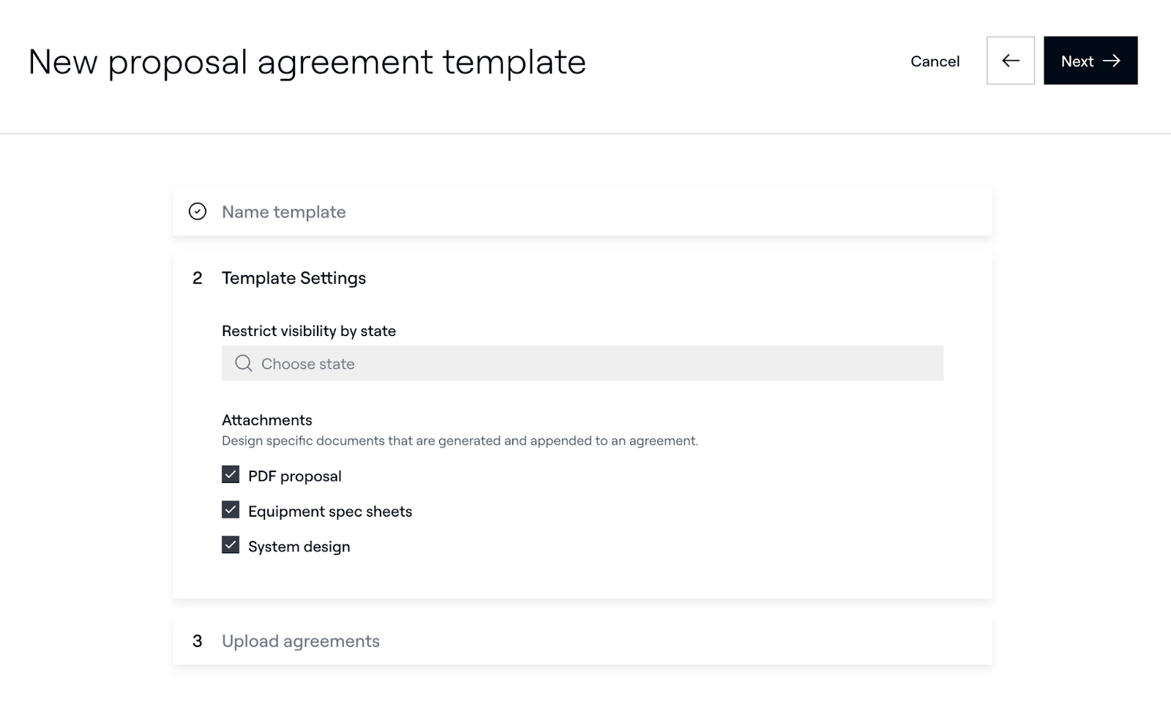Open the Upload agreements section

[301, 641]
